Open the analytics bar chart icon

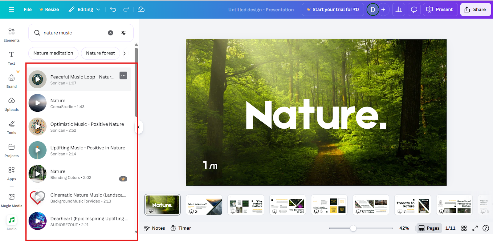[399, 10]
